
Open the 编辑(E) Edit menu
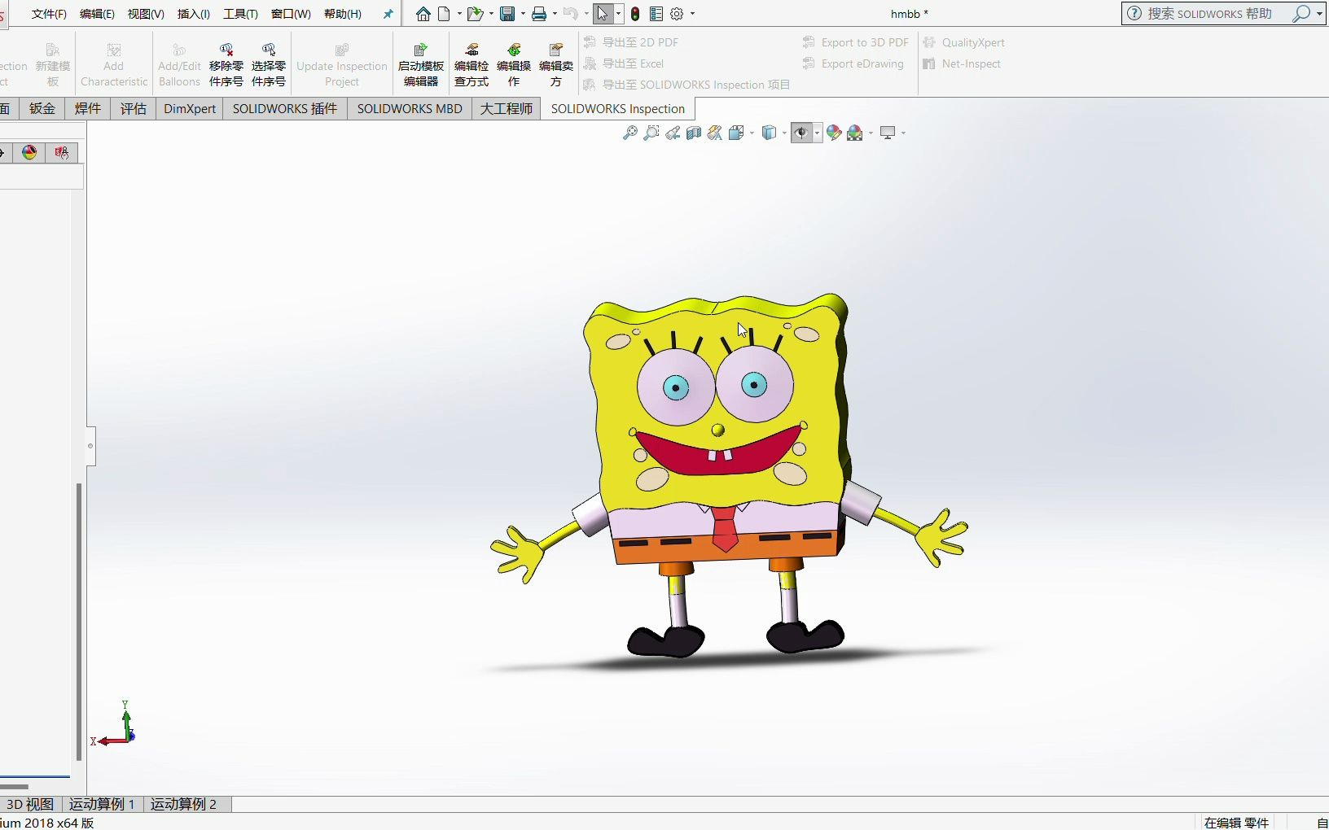97,14
